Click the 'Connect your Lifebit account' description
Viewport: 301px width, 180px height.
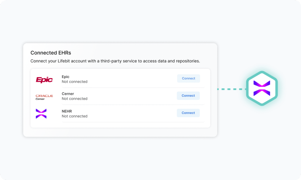pyautogui.click(x=115, y=61)
